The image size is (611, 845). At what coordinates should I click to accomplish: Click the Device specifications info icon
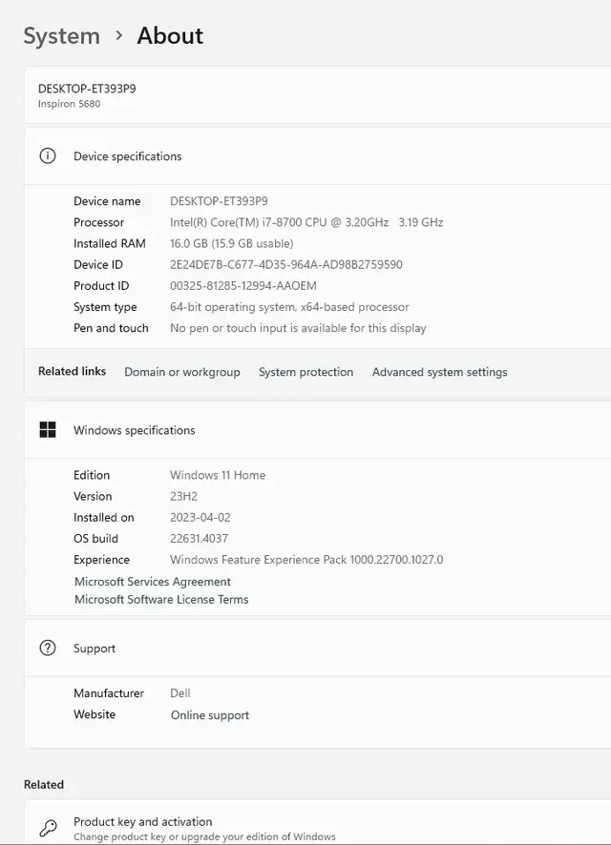pos(48,155)
